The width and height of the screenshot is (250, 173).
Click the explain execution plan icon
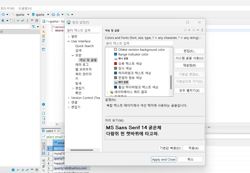43,40
